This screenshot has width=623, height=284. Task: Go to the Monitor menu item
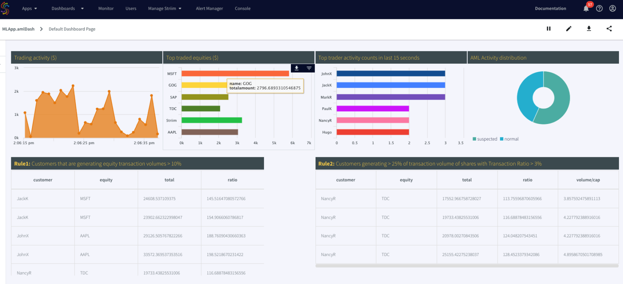click(x=106, y=9)
